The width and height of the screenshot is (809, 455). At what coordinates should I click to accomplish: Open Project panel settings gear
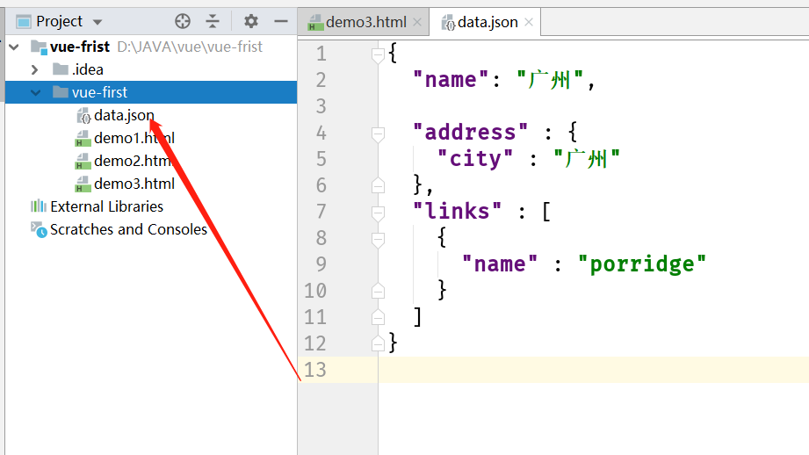[x=250, y=21]
